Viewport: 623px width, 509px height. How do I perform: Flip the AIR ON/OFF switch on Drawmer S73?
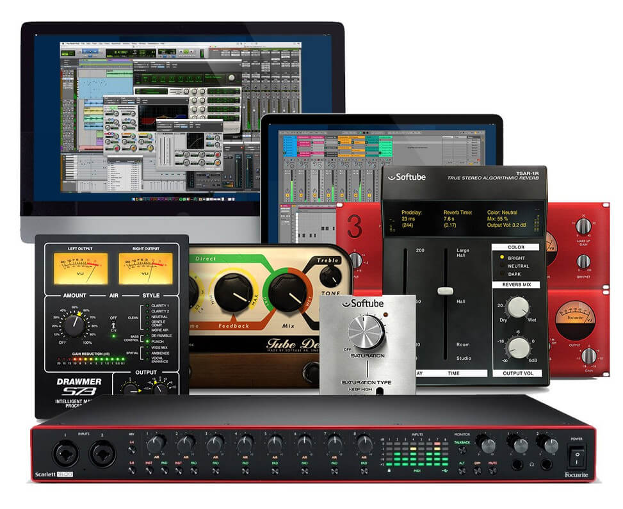click(x=113, y=325)
